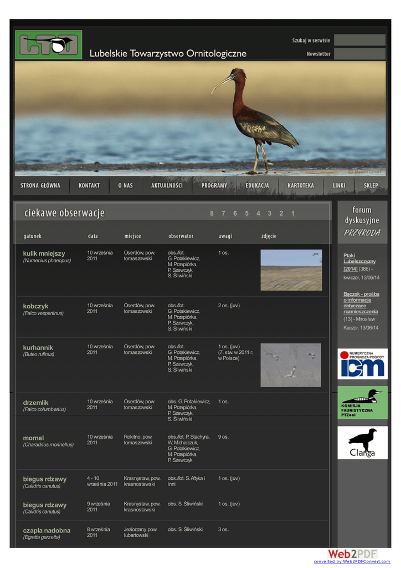
Task: Go to Strona Główna menu item
Action: (40, 185)
